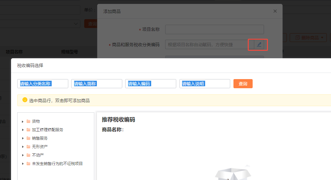Select the 加工修理修配服务 folder icon
The image size is (331, 180).
(28, 130)
